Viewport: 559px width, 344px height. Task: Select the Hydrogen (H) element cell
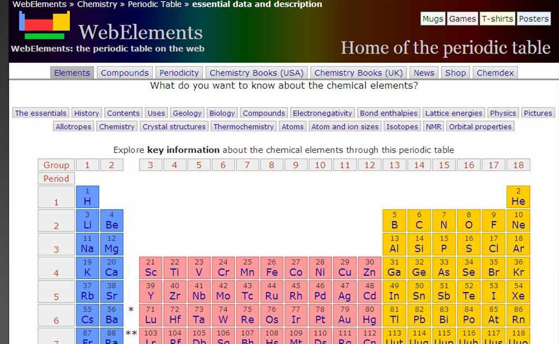point(87,197)
